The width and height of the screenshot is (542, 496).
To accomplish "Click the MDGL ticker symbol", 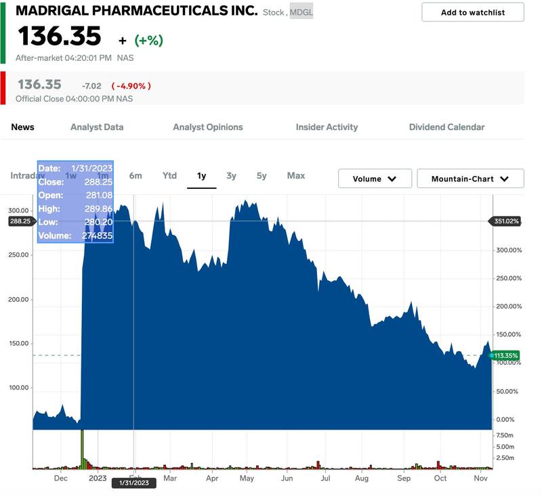I will 301,12.
